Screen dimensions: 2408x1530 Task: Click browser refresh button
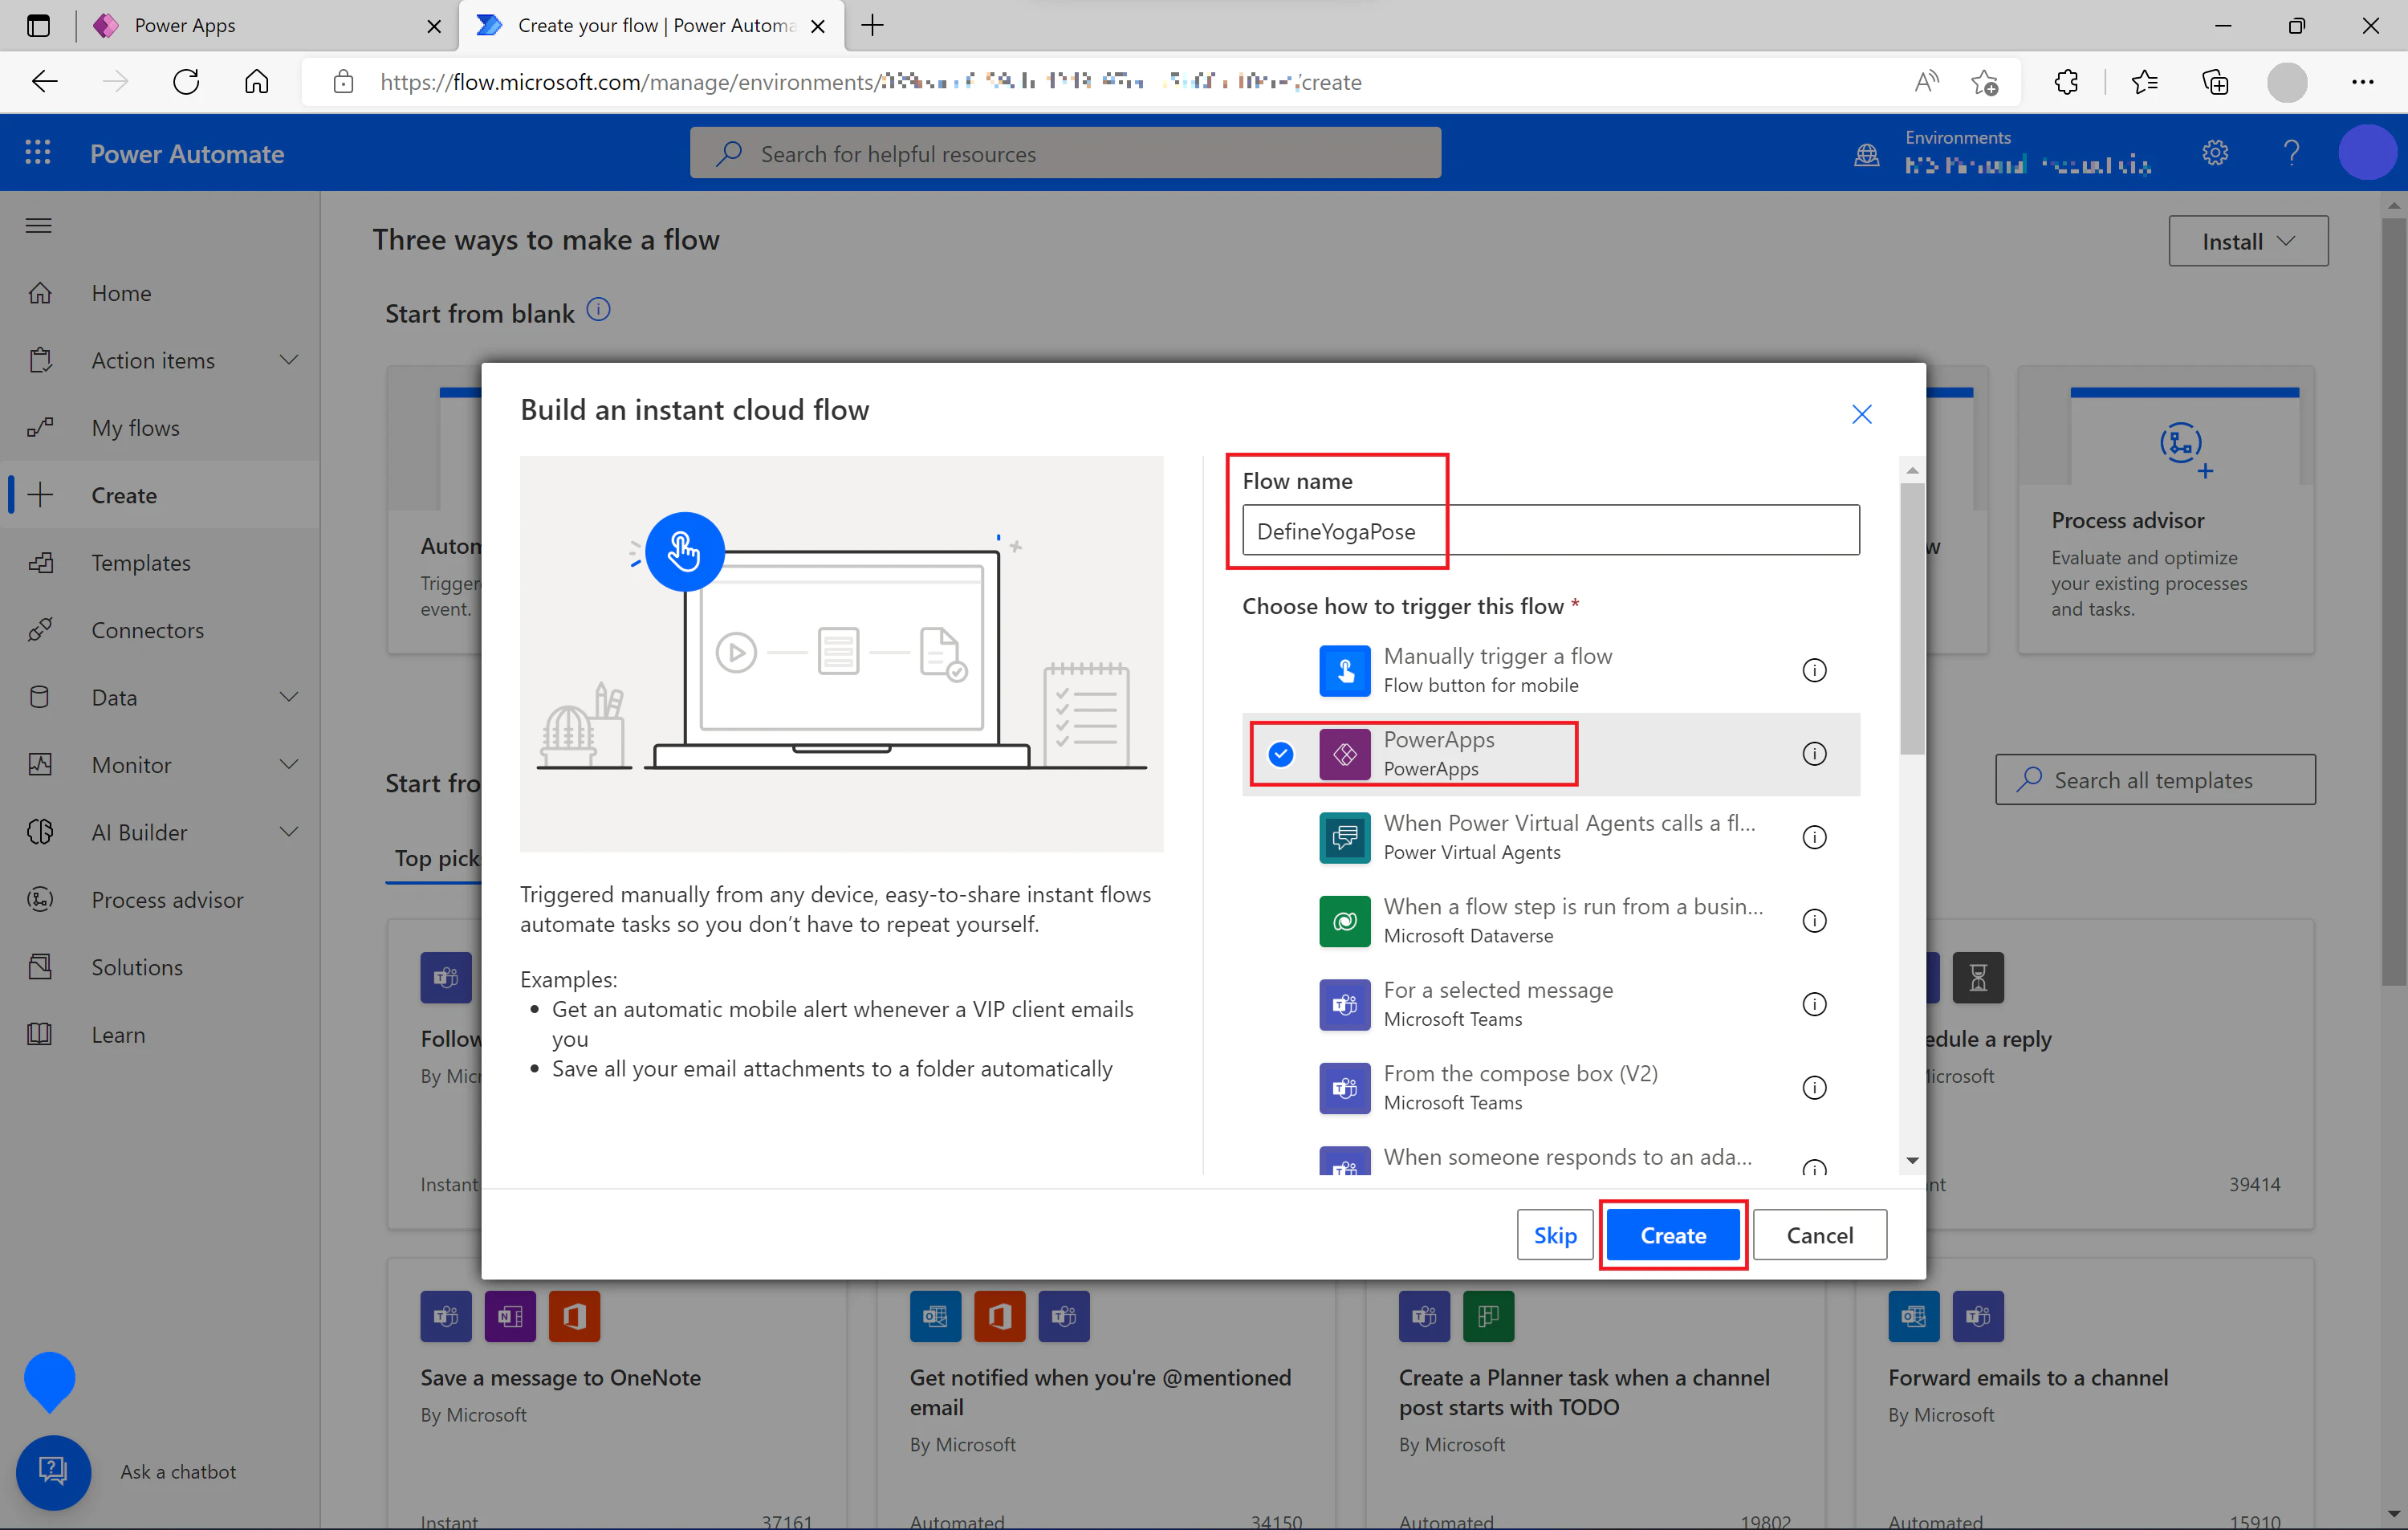186,81
